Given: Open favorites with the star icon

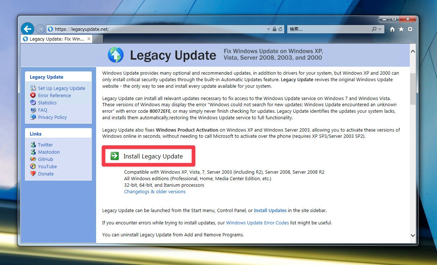Looking at the screenshot, I should [401, 29].
